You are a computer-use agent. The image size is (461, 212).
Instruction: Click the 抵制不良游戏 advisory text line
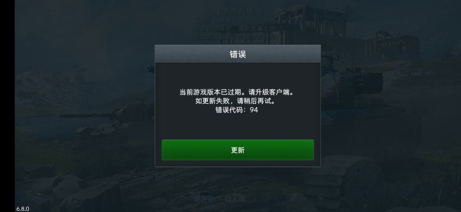pyautogui.click(x=236, y=20)
